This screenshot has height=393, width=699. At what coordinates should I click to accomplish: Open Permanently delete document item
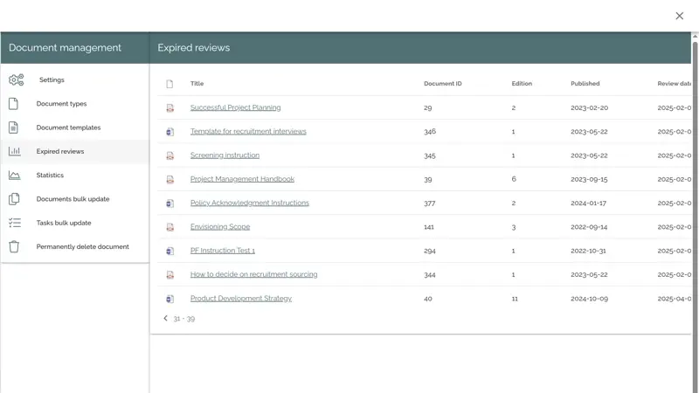74,247
